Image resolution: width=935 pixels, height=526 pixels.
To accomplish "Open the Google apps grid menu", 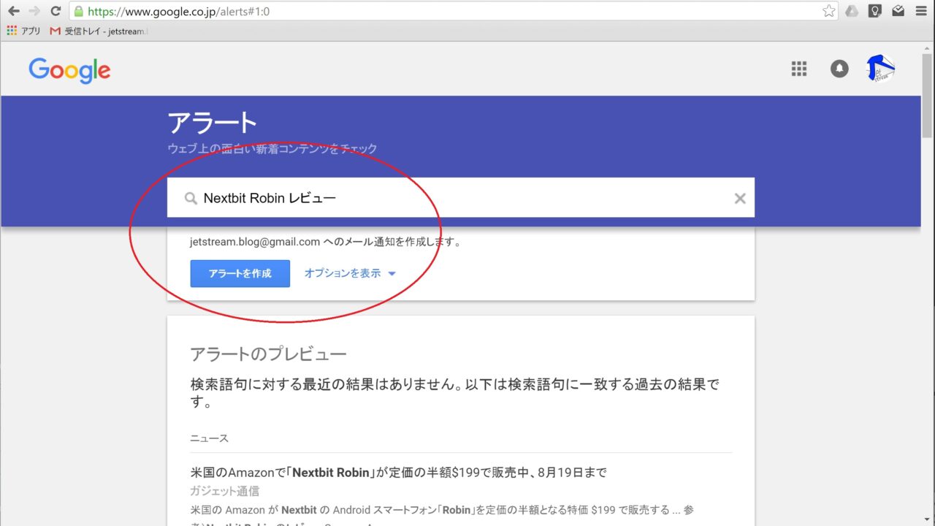I will pos(799,69).
